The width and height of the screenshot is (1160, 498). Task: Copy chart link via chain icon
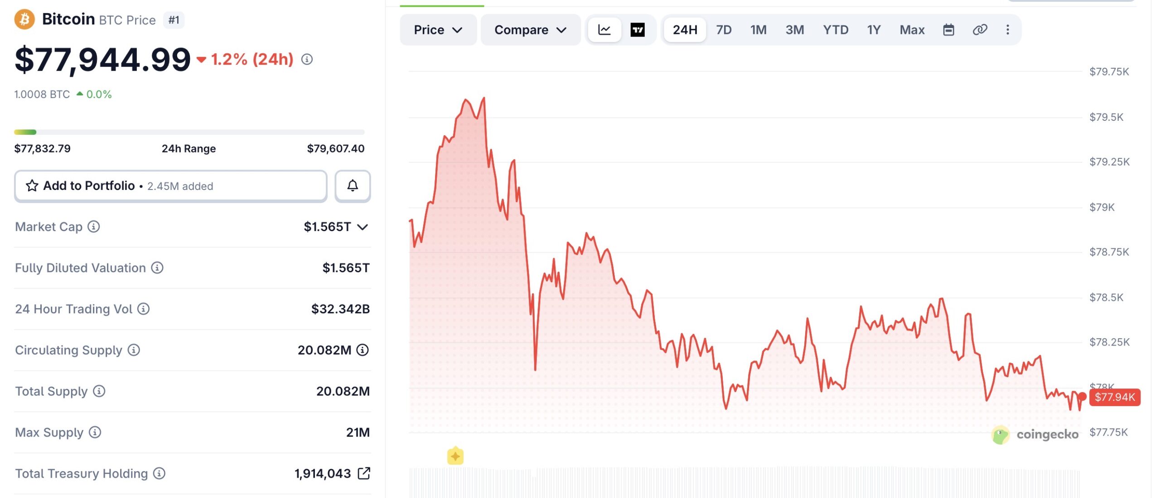coord(980,30)
